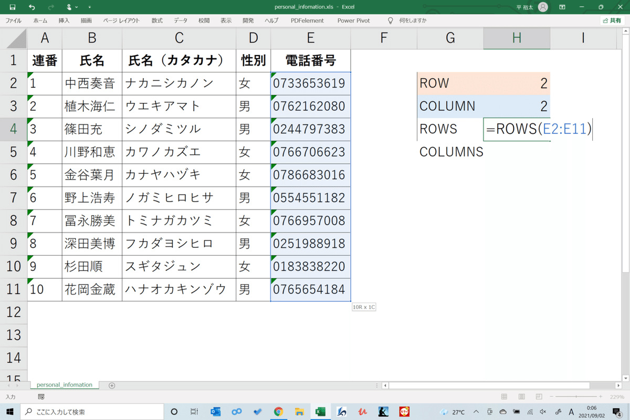The height and width of the screenshot is (420, 630).
Task: Switch to the ホーム ribbon tab
Action: [x=40, y=20]
